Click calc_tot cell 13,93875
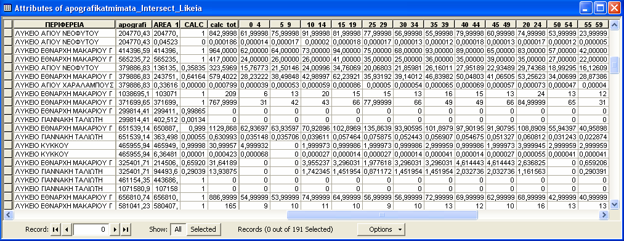This screenshot has height=241, width=624. [x=223, y=171]
